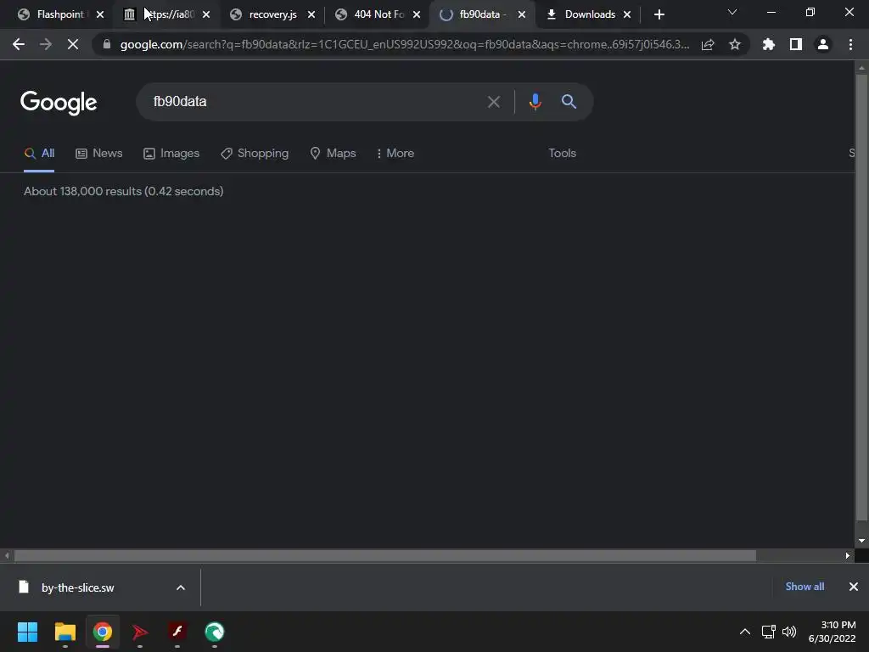Show hidden system tray icons
The height and width of the screenshot is (652, 869).
coord(745,632)
